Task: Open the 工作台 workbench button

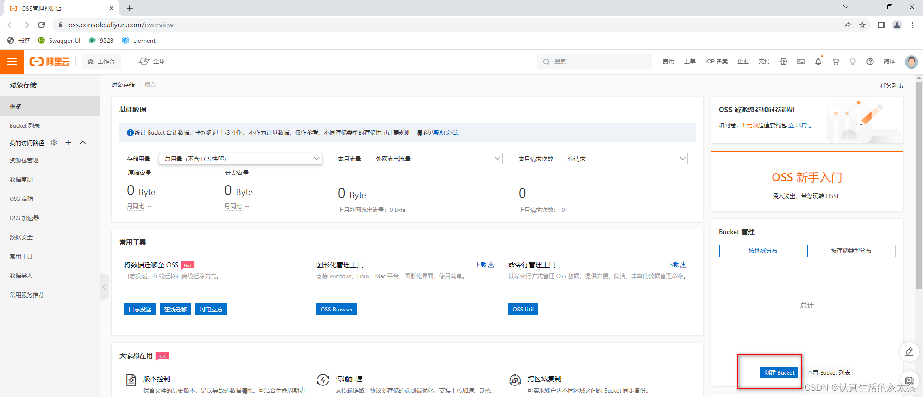Action: pyautogui.click(x=101, y=62)
